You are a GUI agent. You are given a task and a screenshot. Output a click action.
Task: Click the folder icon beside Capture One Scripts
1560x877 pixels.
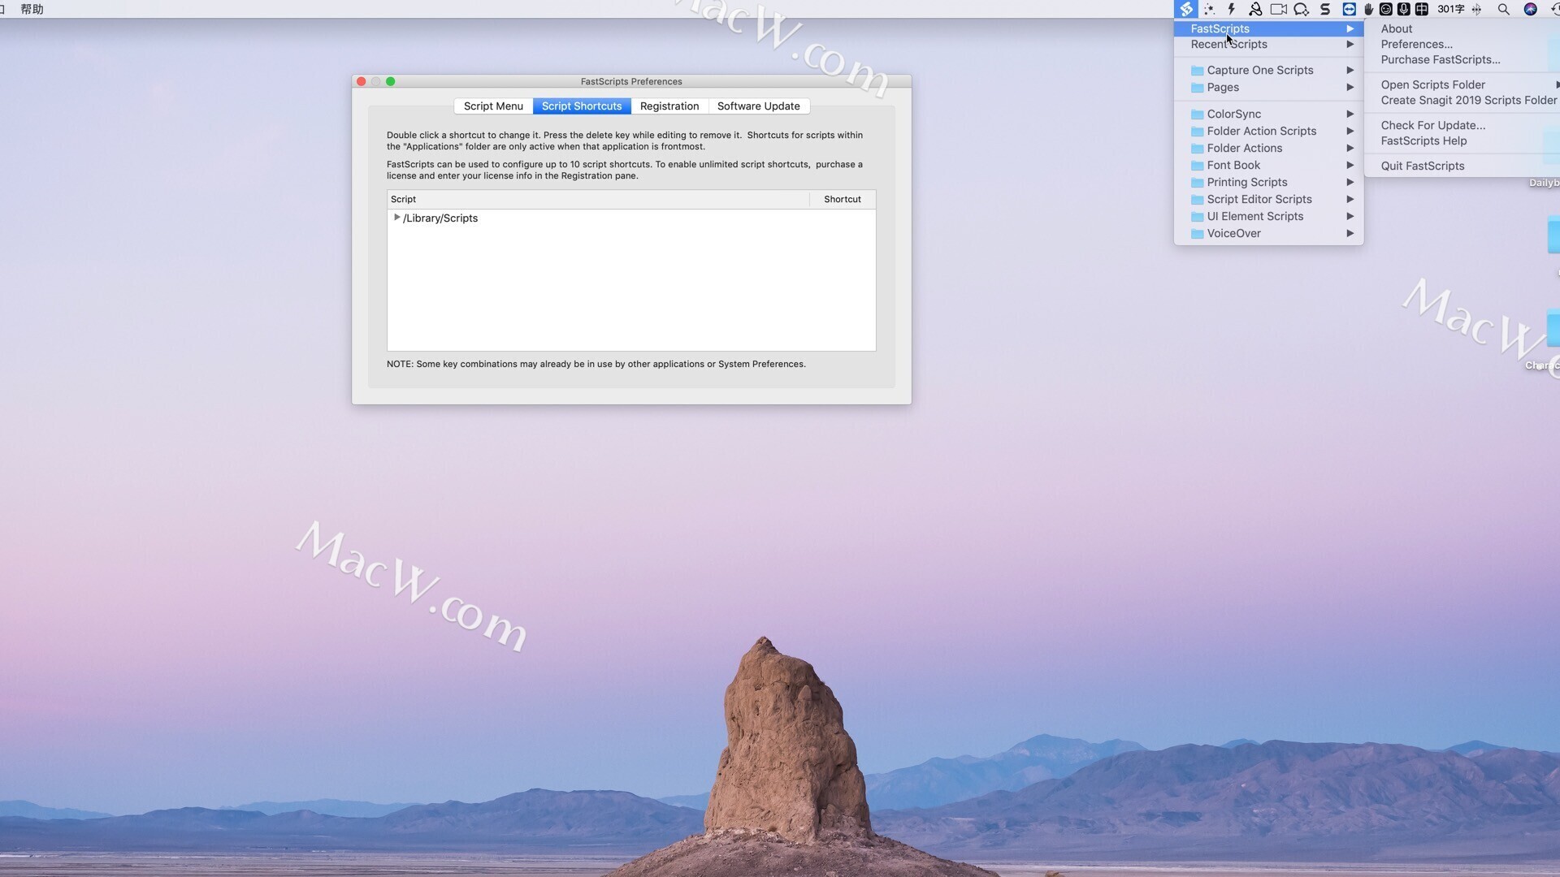click(x=1197, y=71)
